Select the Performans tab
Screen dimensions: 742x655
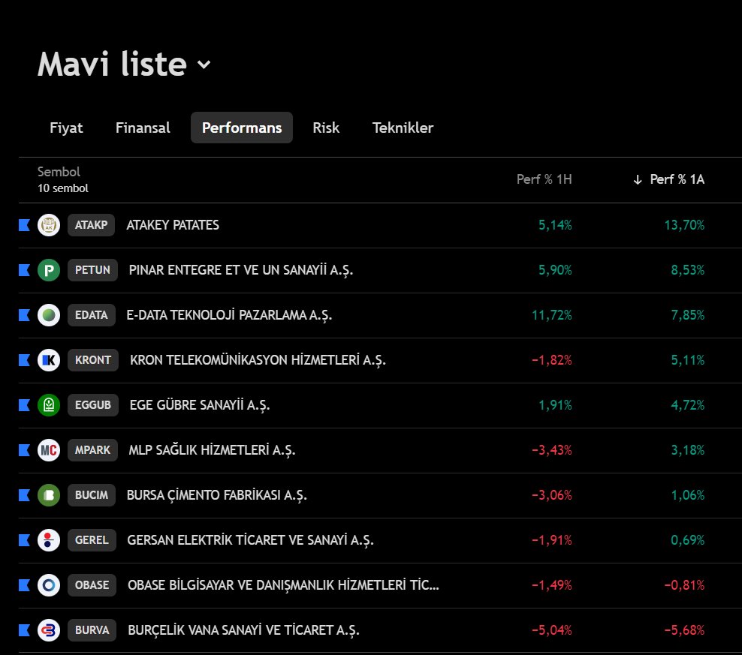coord(242,128)
